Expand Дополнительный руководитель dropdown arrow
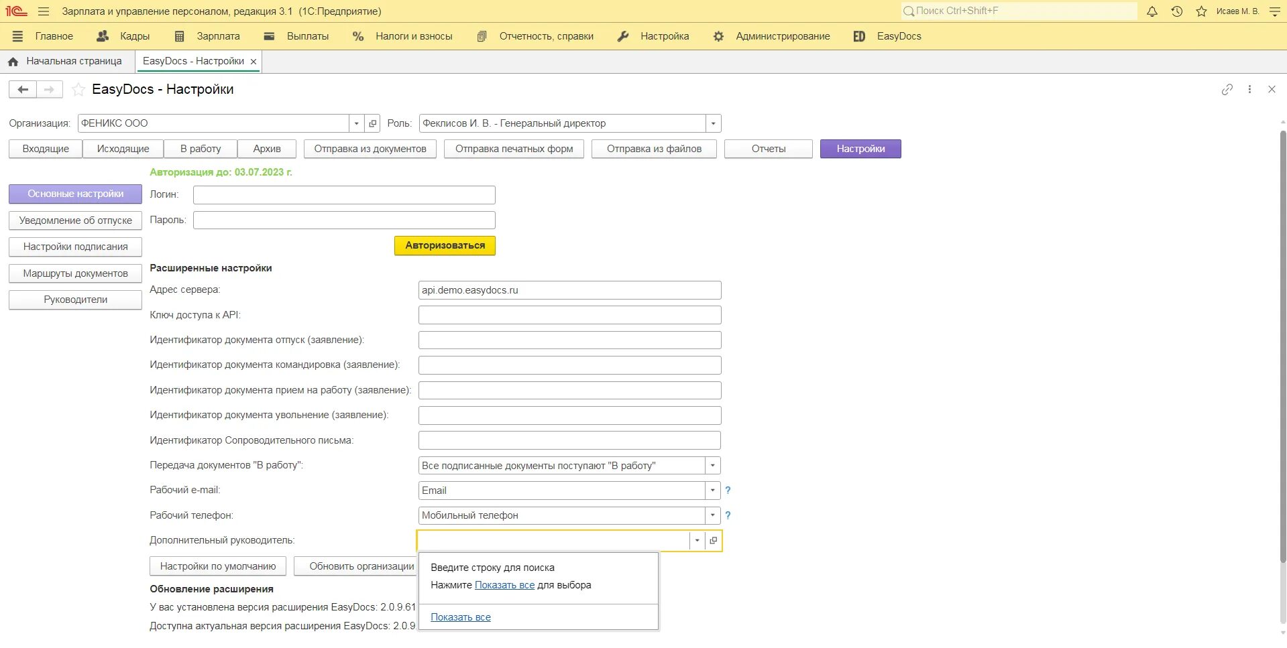 (x=697, y=541)
